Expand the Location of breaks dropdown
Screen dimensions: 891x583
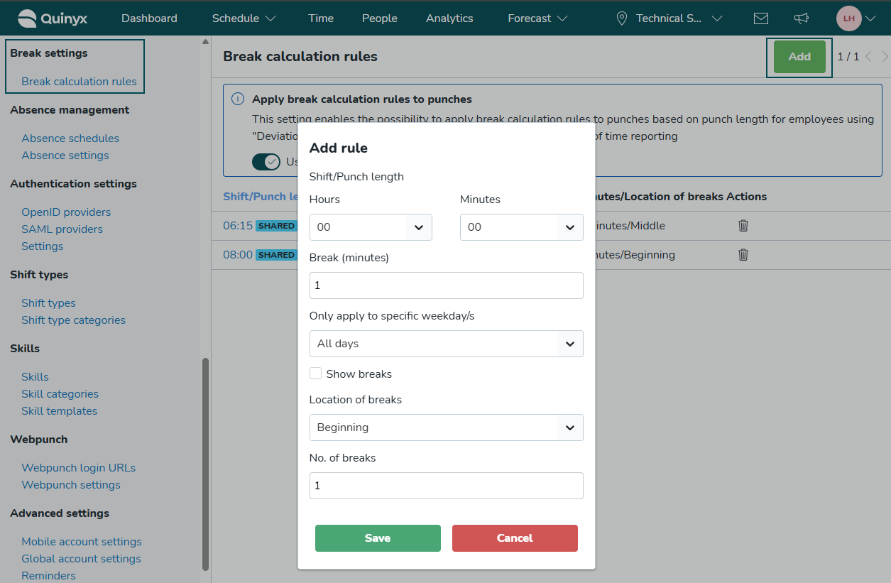coord(446,427)
